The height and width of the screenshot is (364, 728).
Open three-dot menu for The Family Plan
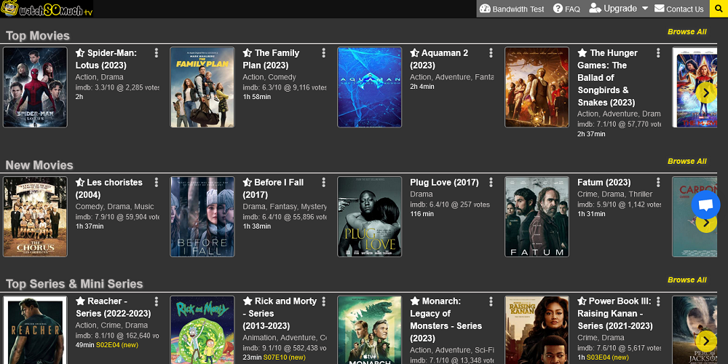324,53
